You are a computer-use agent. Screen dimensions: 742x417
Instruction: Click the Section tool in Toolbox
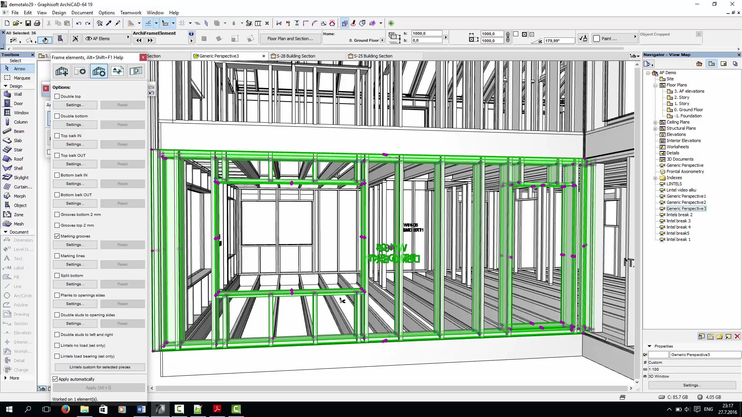click(20, 323)
